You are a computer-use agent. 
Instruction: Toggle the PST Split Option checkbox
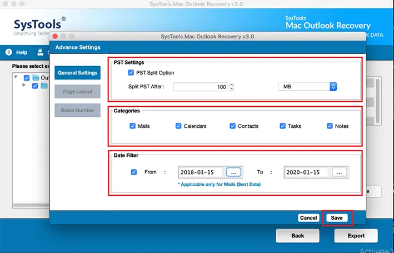[131, 73]
